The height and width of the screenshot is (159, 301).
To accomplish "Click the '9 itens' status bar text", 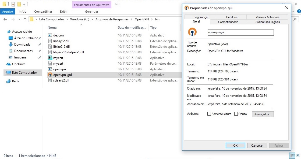I will coord(8,156).
